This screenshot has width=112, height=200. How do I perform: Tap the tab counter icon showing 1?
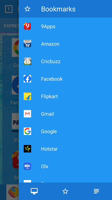click(9, 9)
